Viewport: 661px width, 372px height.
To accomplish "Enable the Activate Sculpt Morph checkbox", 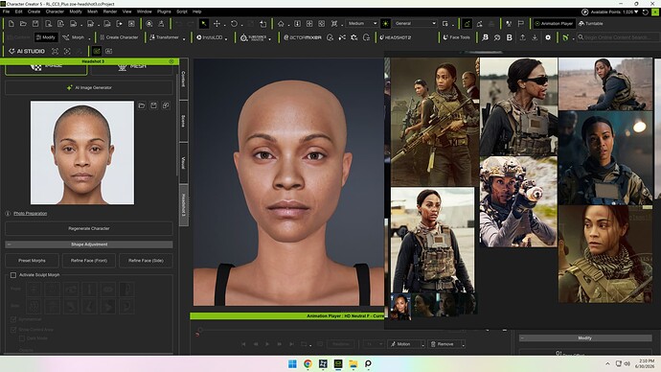I will click(13, 275).
